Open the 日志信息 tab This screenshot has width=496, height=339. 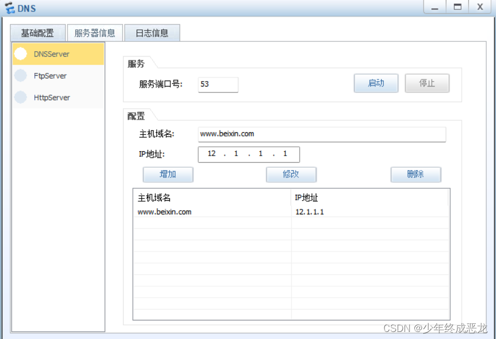[152, 33]
